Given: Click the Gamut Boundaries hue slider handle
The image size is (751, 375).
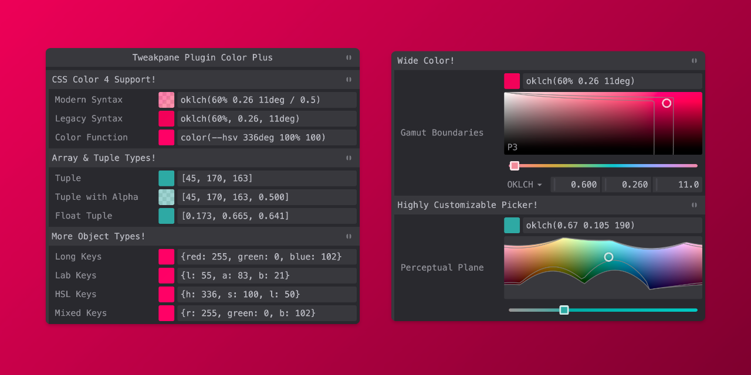Looking at the screenshot, I should coord(515,166).
